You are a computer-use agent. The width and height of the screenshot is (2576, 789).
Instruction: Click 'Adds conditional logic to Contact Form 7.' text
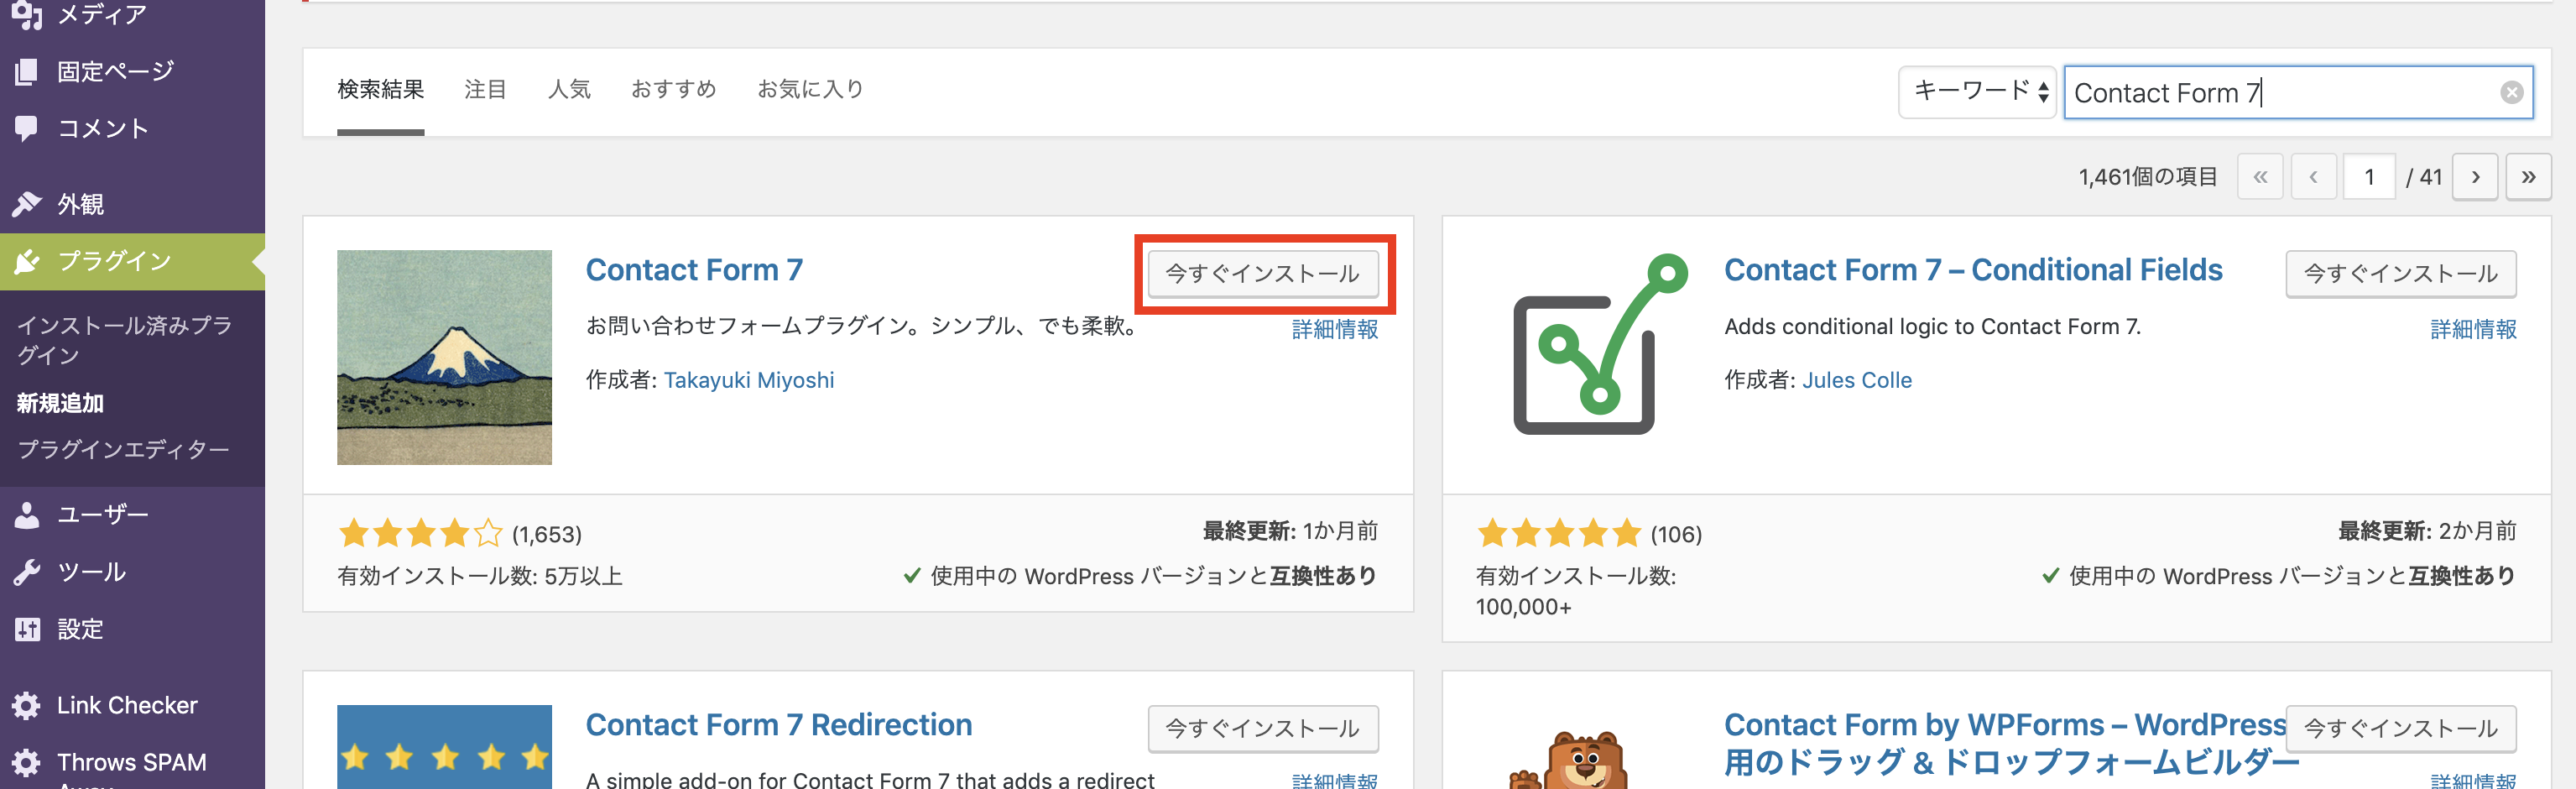click(1932, 327)
